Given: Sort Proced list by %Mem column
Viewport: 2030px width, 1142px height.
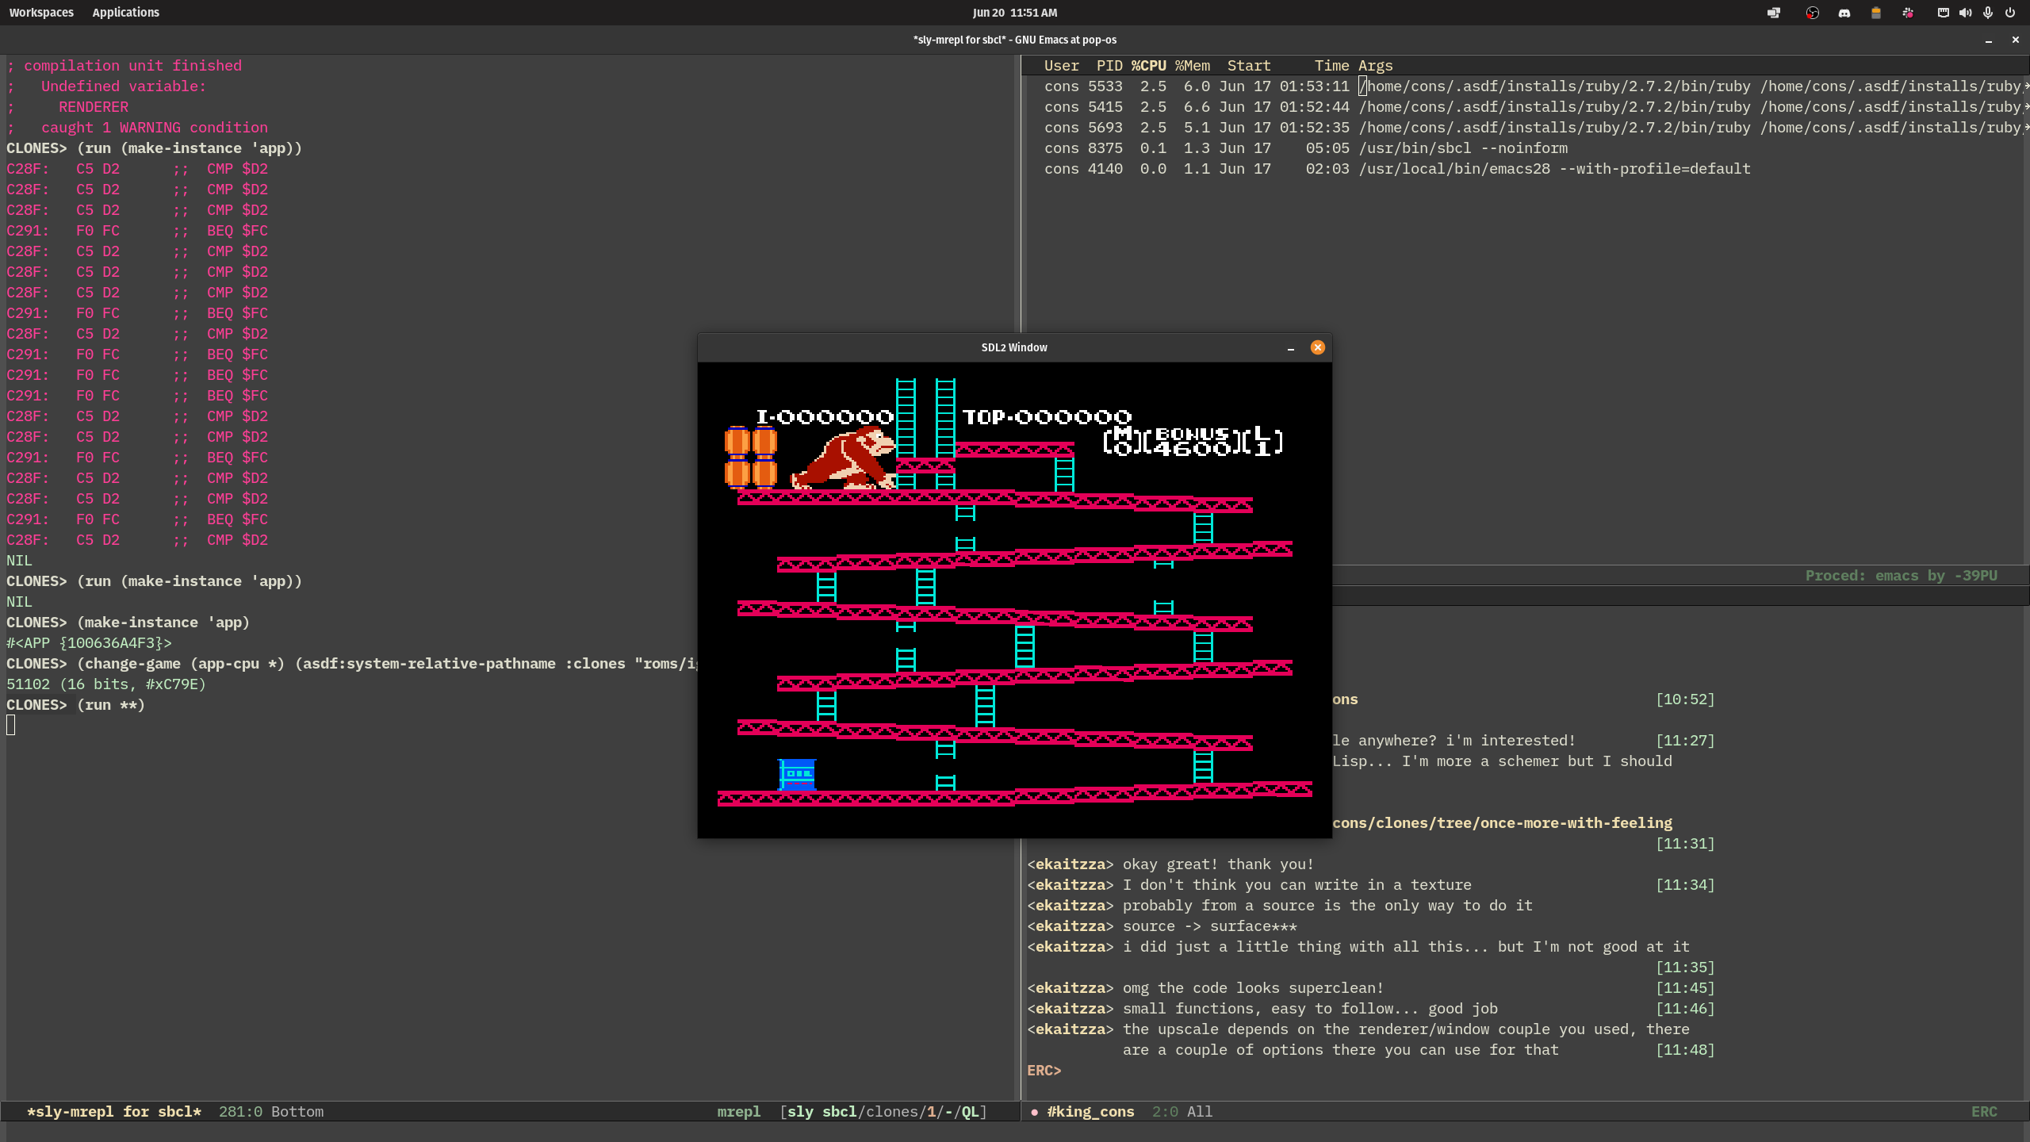Looking at the screenshot, I should pyautogui.click(x=1192, y=66).
